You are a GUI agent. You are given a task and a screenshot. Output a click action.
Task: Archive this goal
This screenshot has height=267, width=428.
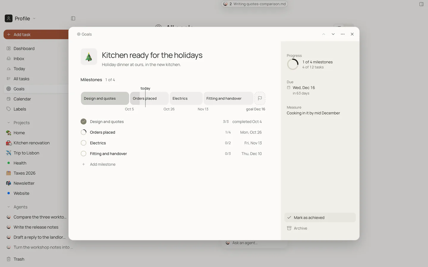click(x=320, y=228)
